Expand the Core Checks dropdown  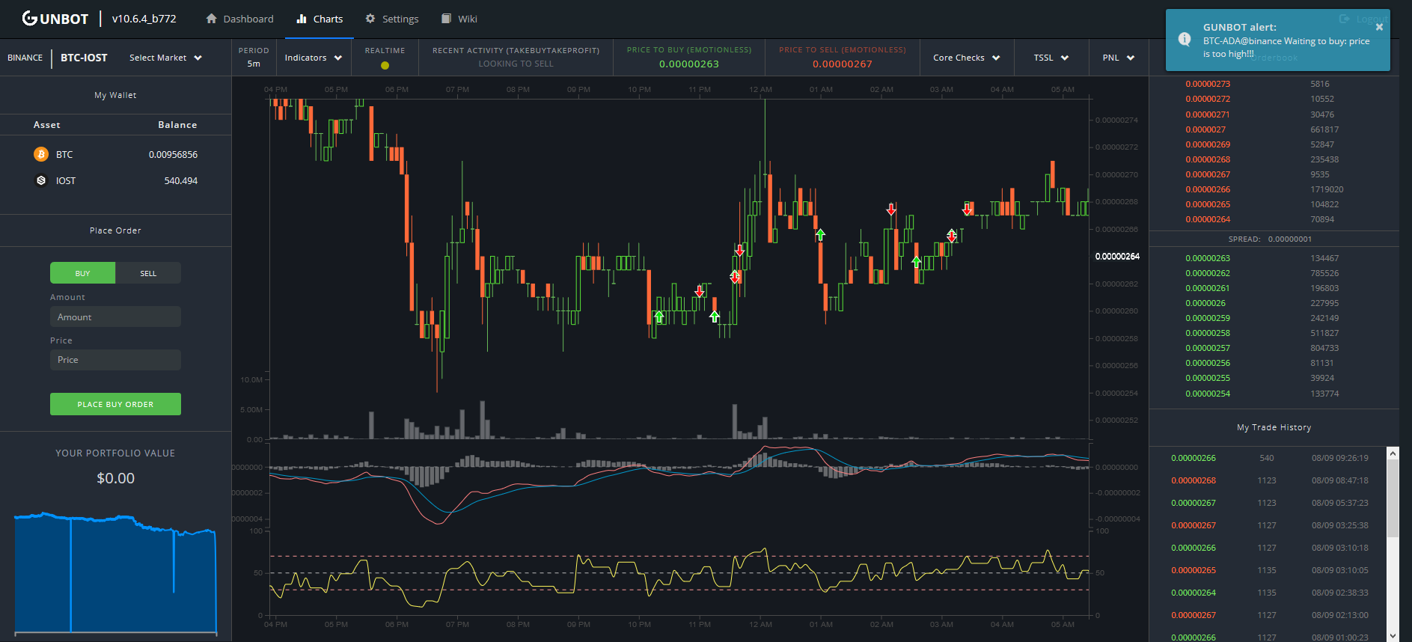pyautogui.click(x=966, y=58)
